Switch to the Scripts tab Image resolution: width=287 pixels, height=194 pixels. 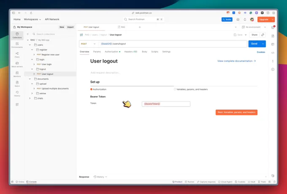coord(154,52)
